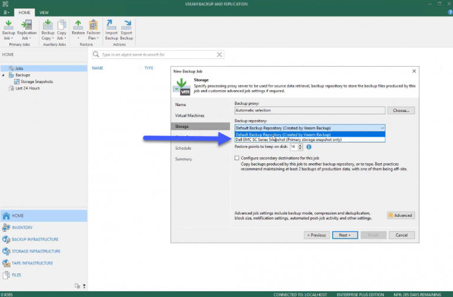Click the help icon in the title bar

point(450,12)
